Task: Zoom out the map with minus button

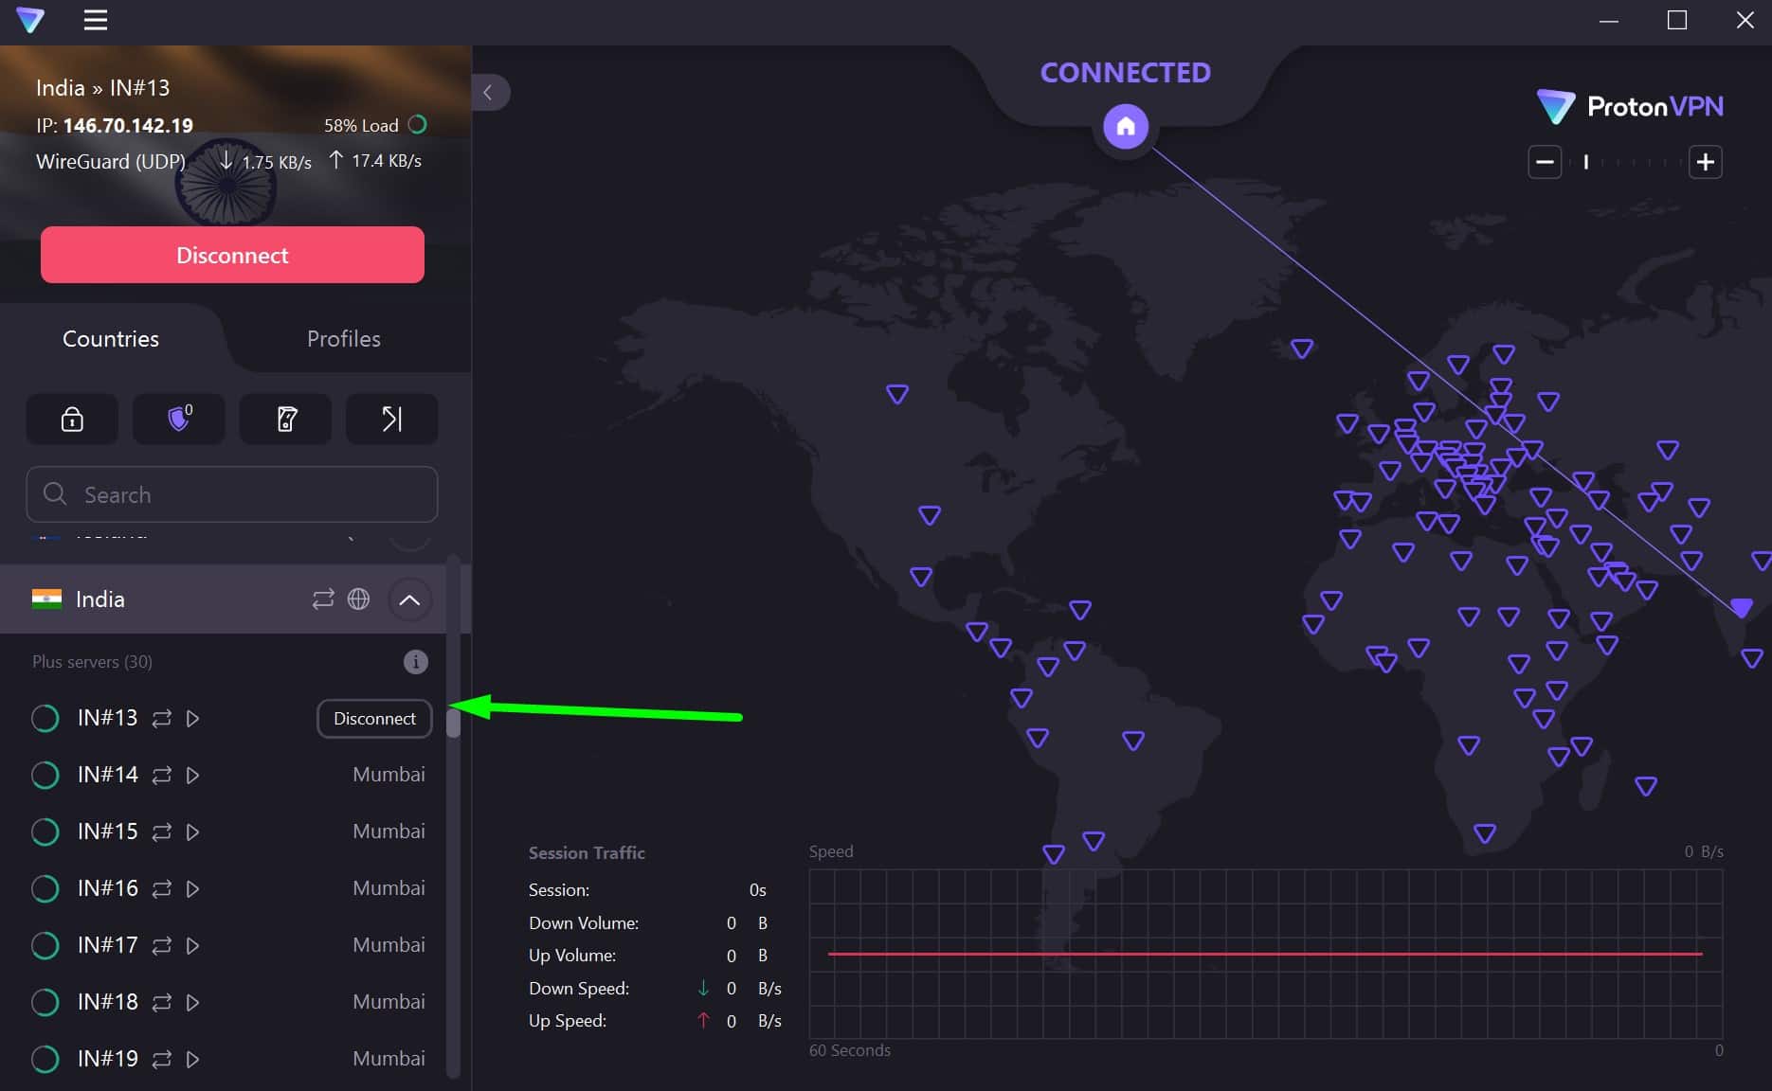Action: [1545, 162]
